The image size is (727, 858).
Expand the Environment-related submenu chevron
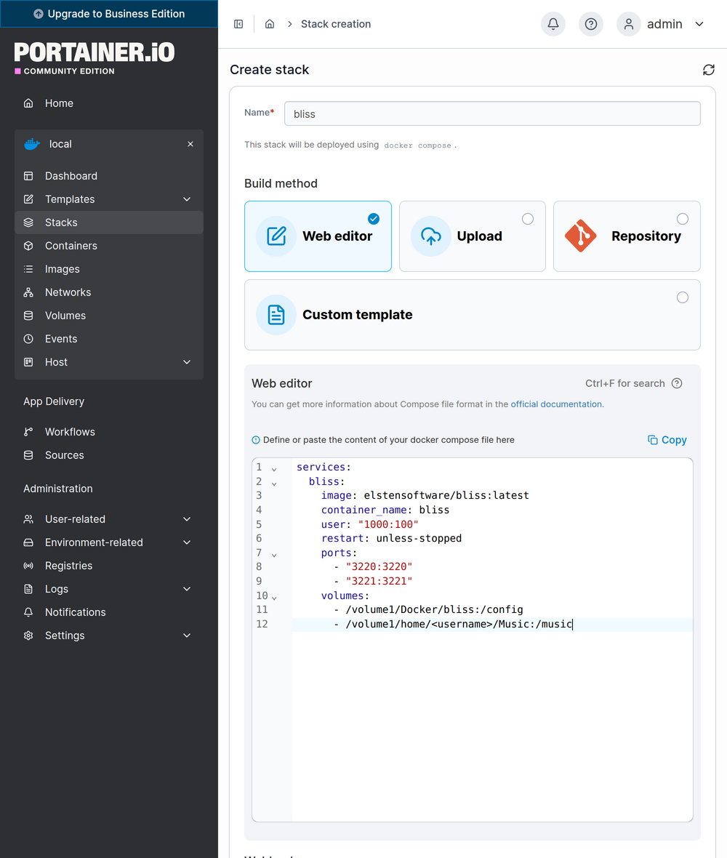click(x=187, y=543)
